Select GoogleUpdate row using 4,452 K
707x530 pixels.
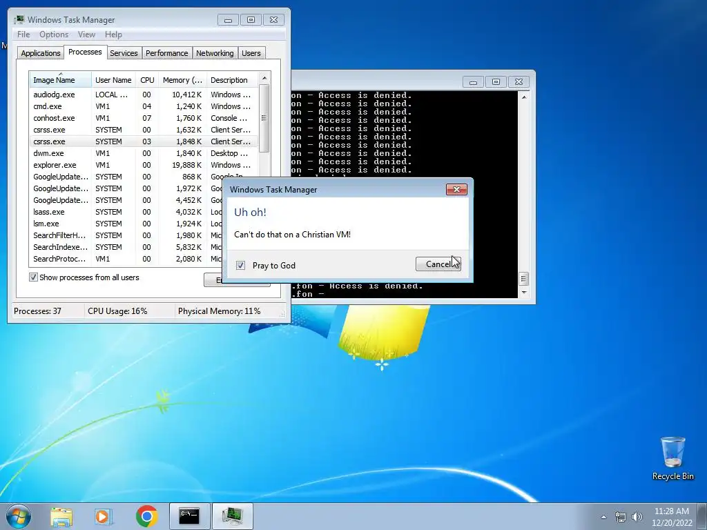pyautogui.click(x=126, y=200)
